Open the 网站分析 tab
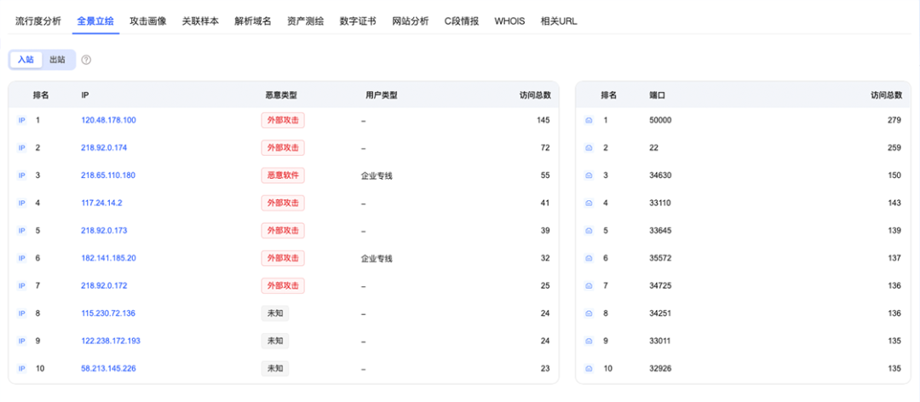The height and width of the screenshot is (402, 920). point(411,21)
